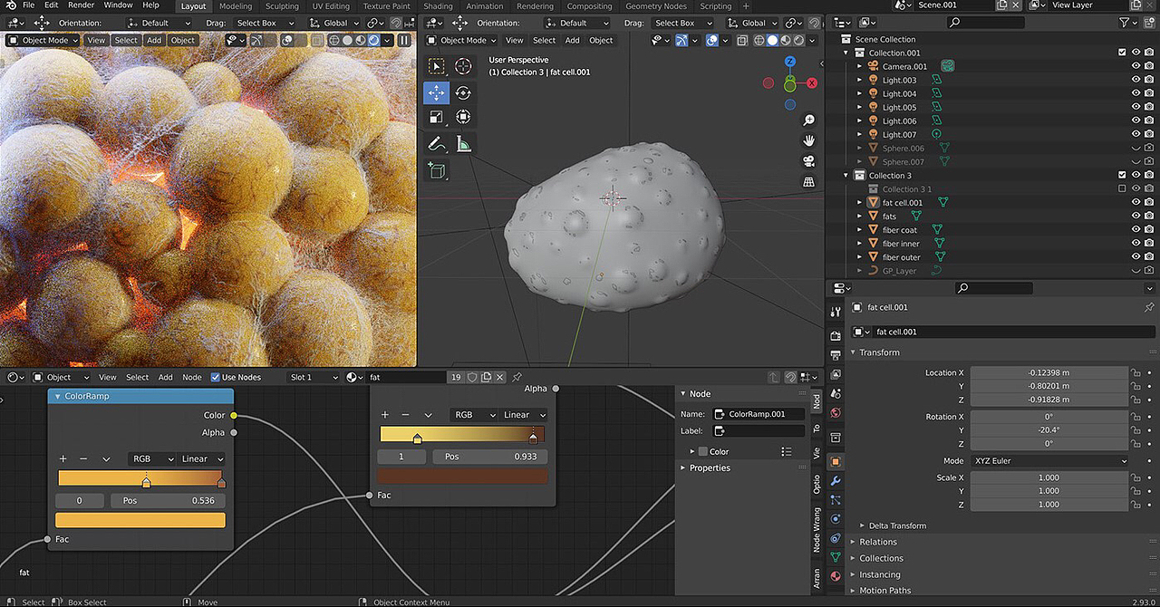The image size is (1160, 607).
Task: Lock the Location X value
Action: 1136,372
